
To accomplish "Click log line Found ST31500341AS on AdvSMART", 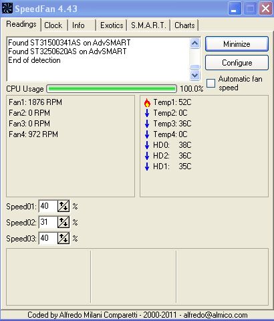I will click(70, 43).
